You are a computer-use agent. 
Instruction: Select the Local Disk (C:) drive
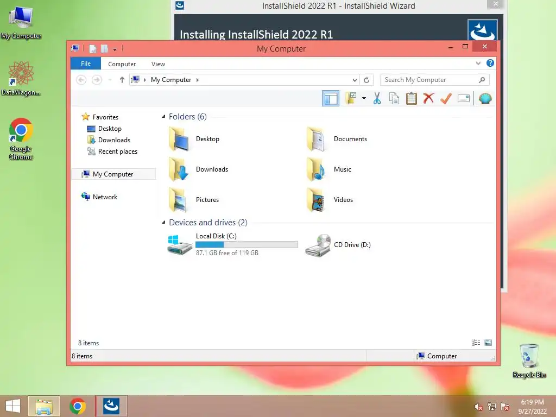point(232,244)
